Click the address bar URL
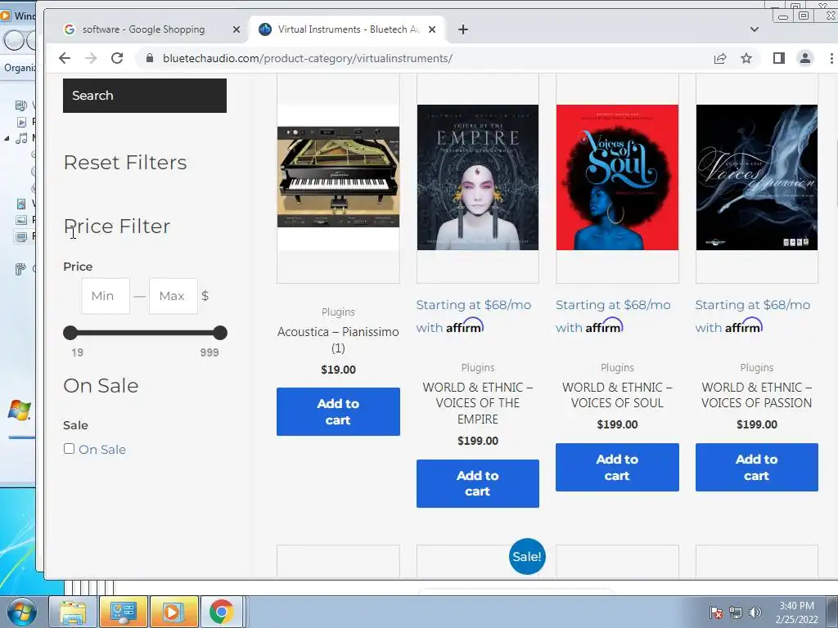838x628 pixels. coord(308,58)
